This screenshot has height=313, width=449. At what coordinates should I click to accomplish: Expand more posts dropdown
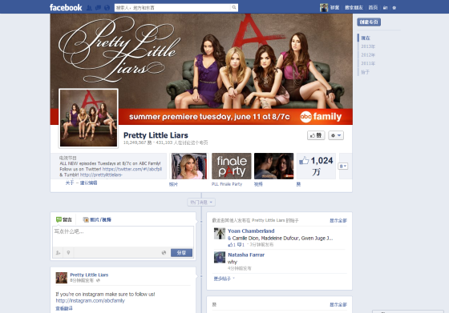[224, 279]
